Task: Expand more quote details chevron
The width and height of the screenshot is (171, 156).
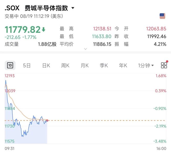Action: click(86, 49)
